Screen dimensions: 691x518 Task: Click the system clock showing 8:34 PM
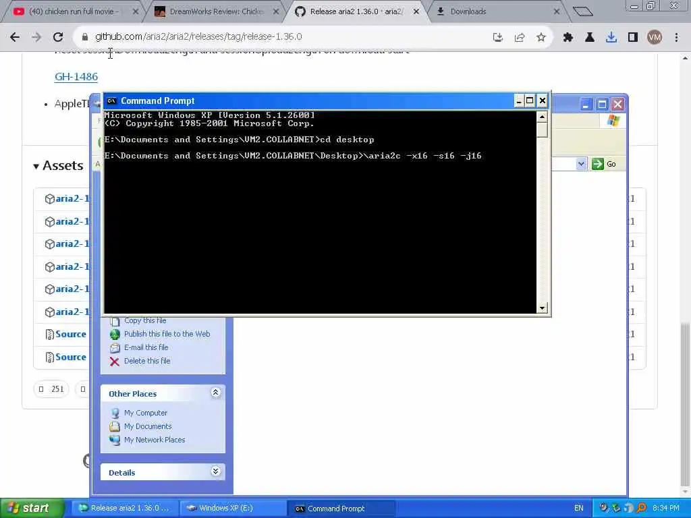click(x=666, y=509)
